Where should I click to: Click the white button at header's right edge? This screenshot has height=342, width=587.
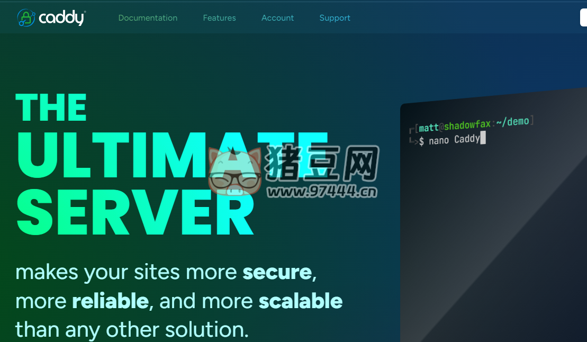coord(583,17)
